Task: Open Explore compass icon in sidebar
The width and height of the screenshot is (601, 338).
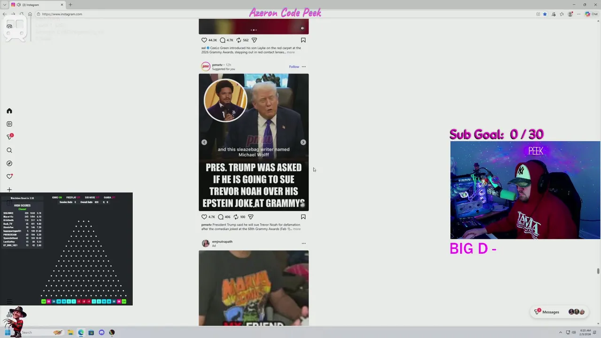Action: (9, 163)
